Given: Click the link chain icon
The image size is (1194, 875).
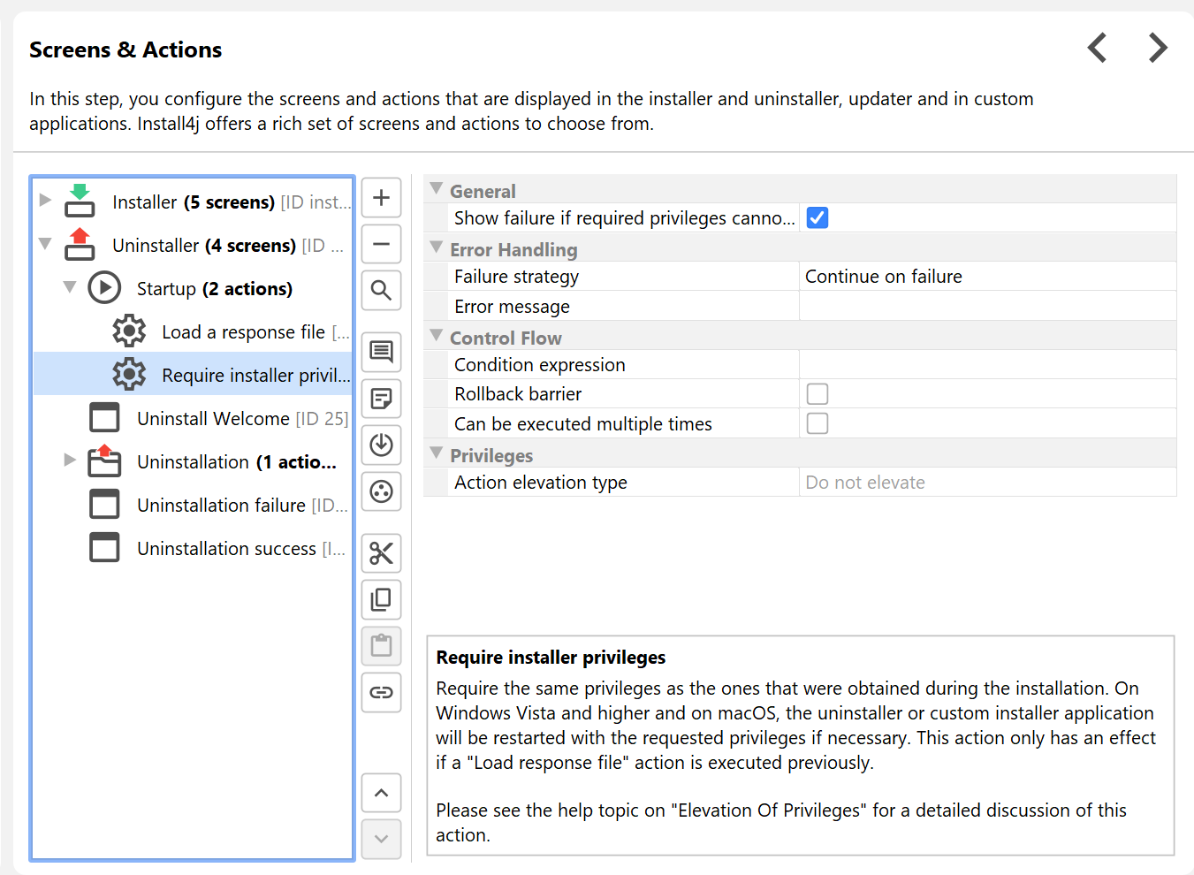Looking at the screenshot, I should [x=381, y=692].
